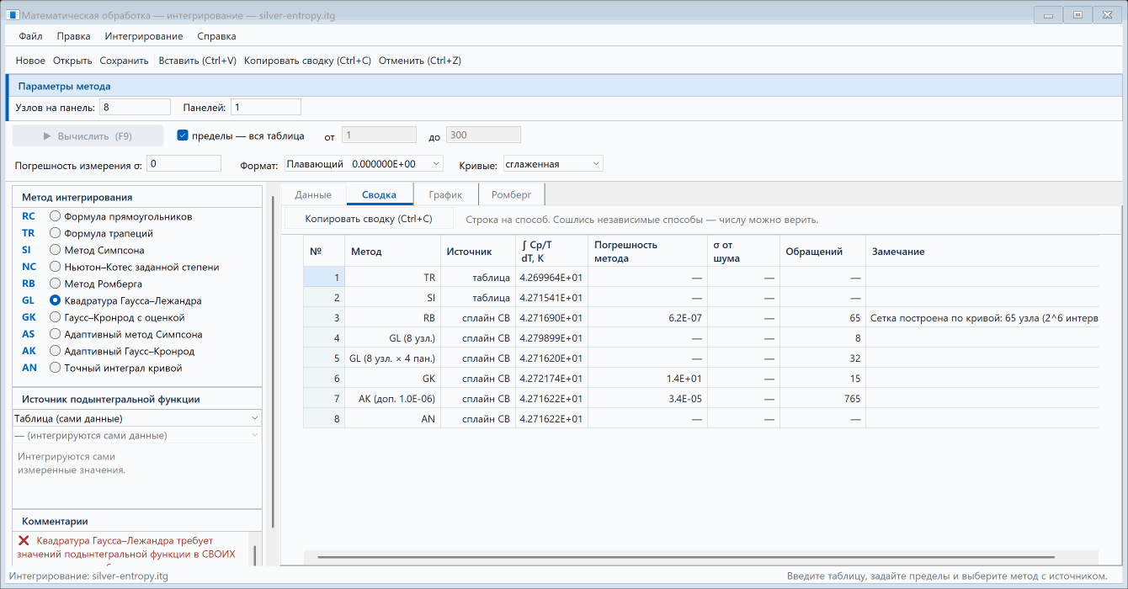Open the Правка menu
This screenshot has height=589, width=1128.
pyautogui.click(x=74, y=36)
